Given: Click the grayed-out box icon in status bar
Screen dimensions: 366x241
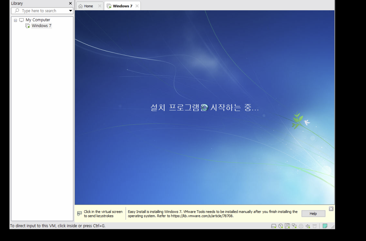Looking at the screenshot, I should pos(314,226).
